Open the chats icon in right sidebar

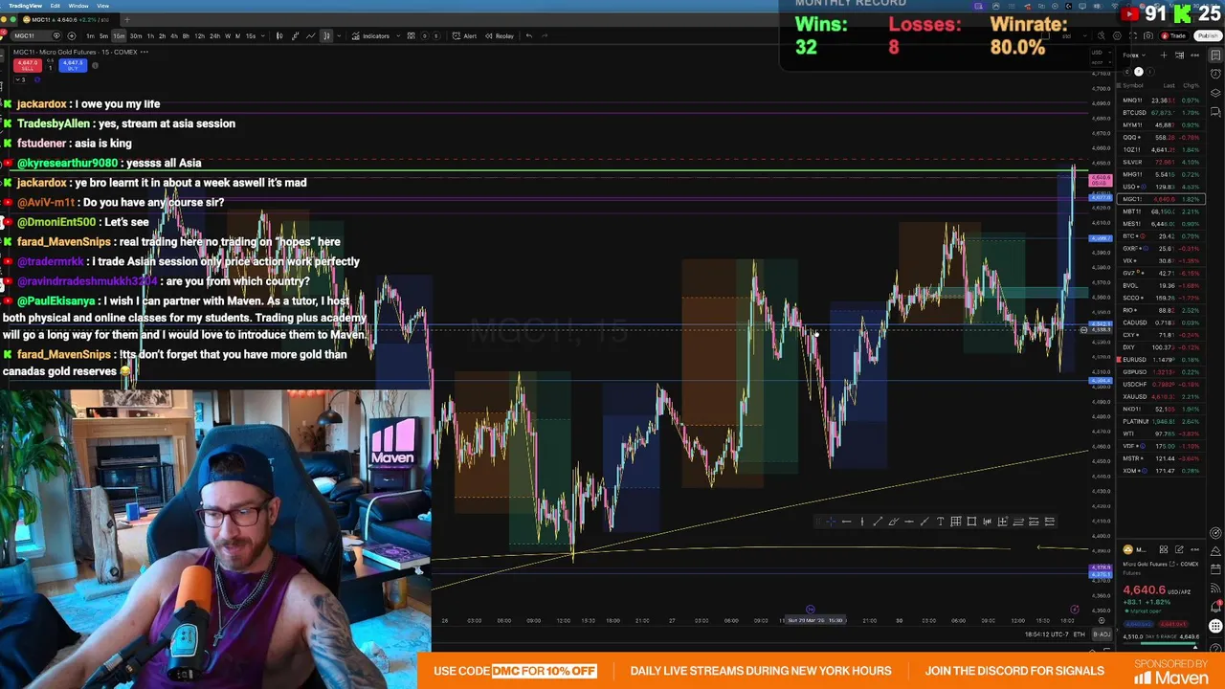1215,111
